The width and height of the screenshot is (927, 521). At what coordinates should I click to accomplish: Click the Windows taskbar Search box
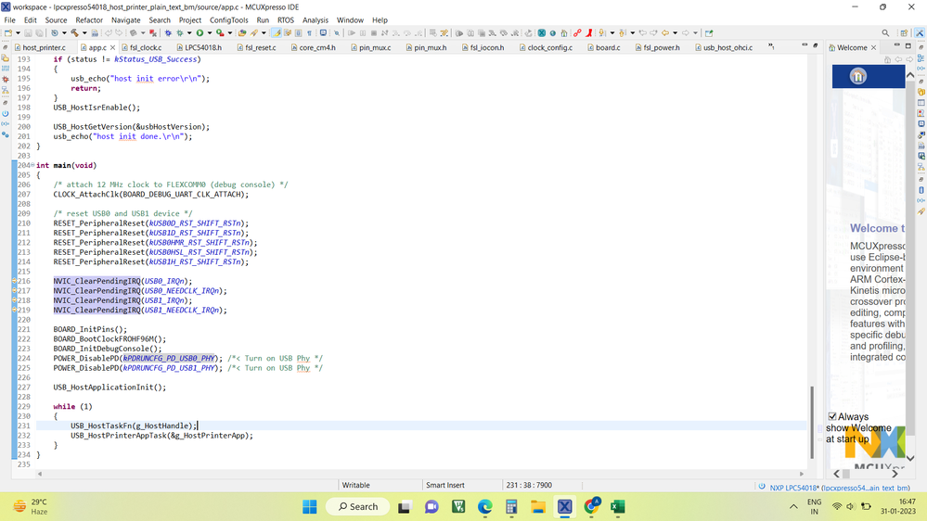click(358, 507)
